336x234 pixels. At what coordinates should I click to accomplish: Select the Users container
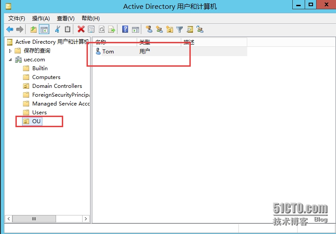click(x=35, y=112)
